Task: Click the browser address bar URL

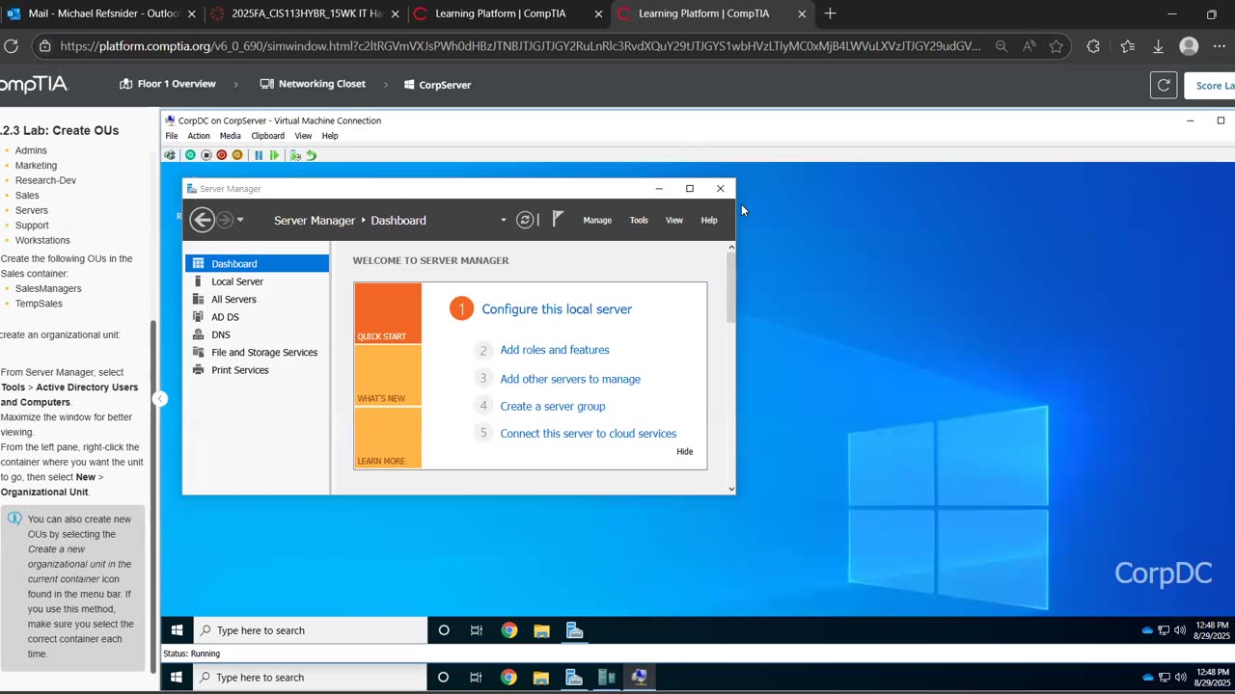Action: point(520,46)
